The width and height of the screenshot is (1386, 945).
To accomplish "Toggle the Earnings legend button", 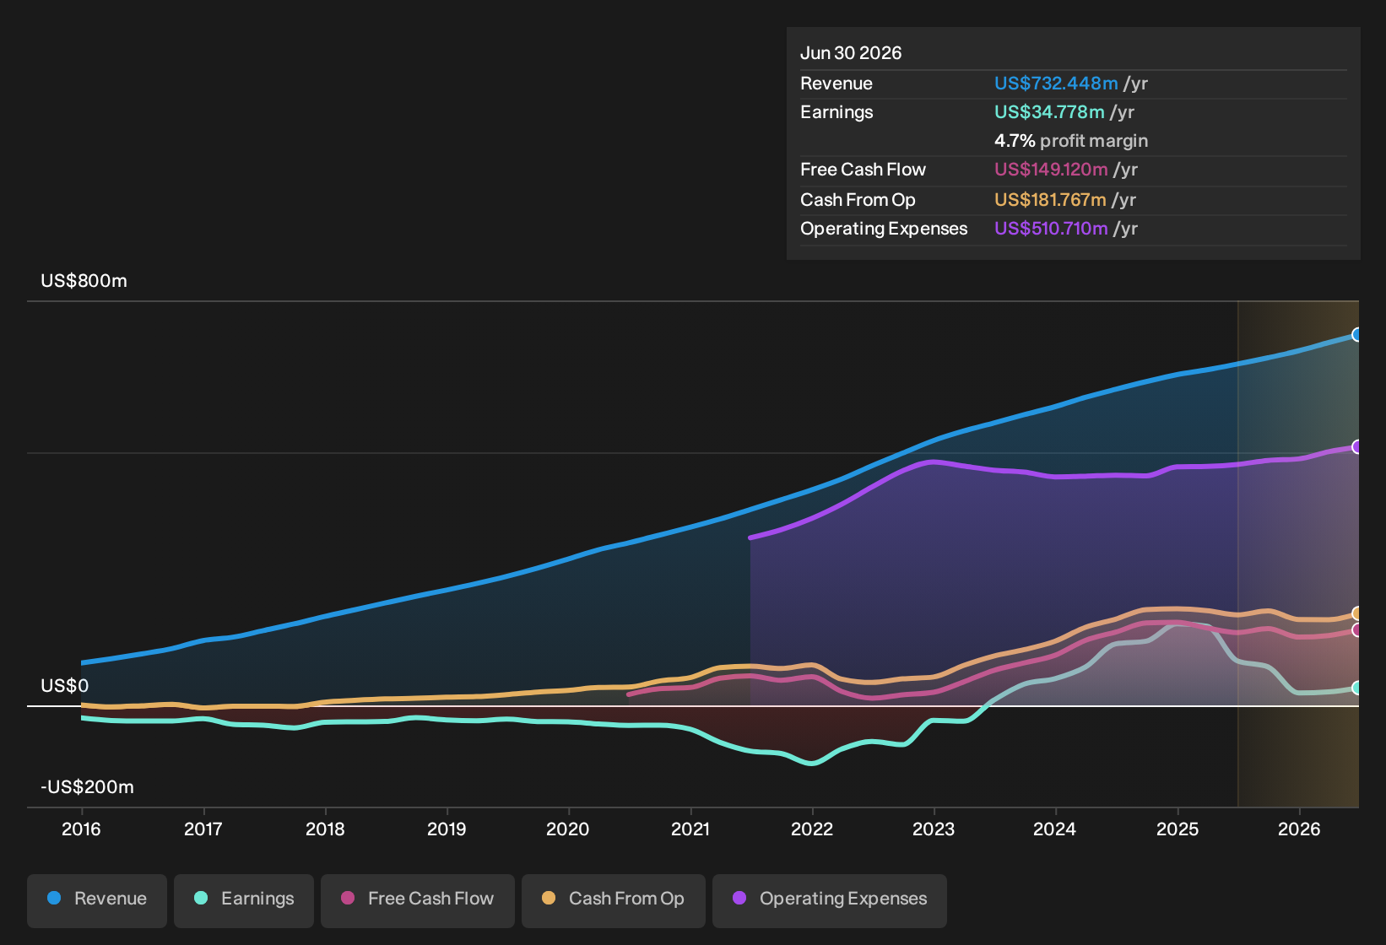I will tap(244, 900).
